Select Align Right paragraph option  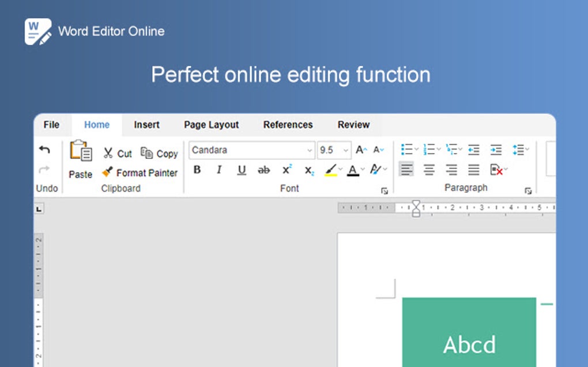451,170
